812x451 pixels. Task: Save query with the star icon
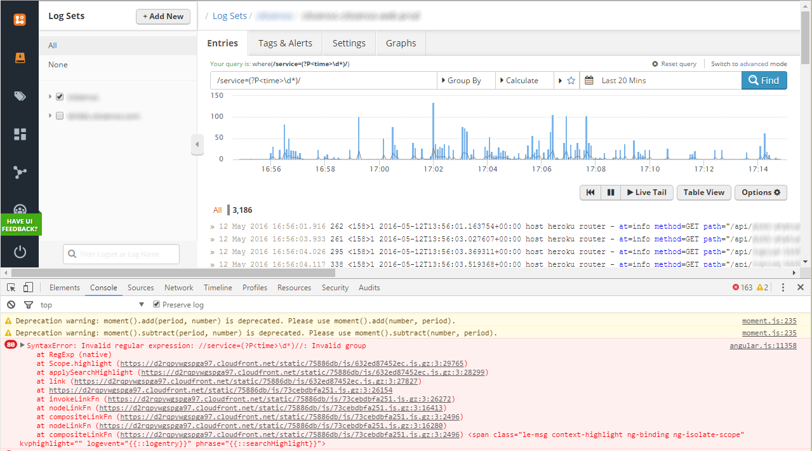pos(571,81)
